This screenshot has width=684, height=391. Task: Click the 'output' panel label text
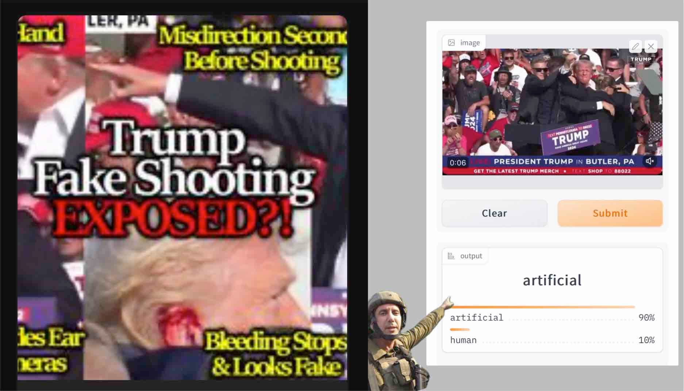click(471, 256)
